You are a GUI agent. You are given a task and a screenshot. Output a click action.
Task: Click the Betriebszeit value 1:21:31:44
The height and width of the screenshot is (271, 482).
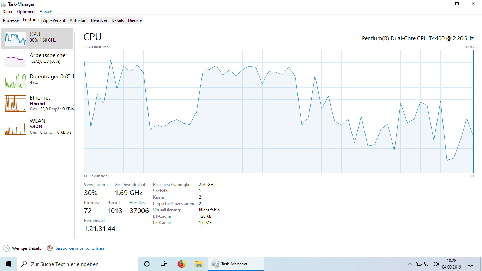click(x=100, y=229)
